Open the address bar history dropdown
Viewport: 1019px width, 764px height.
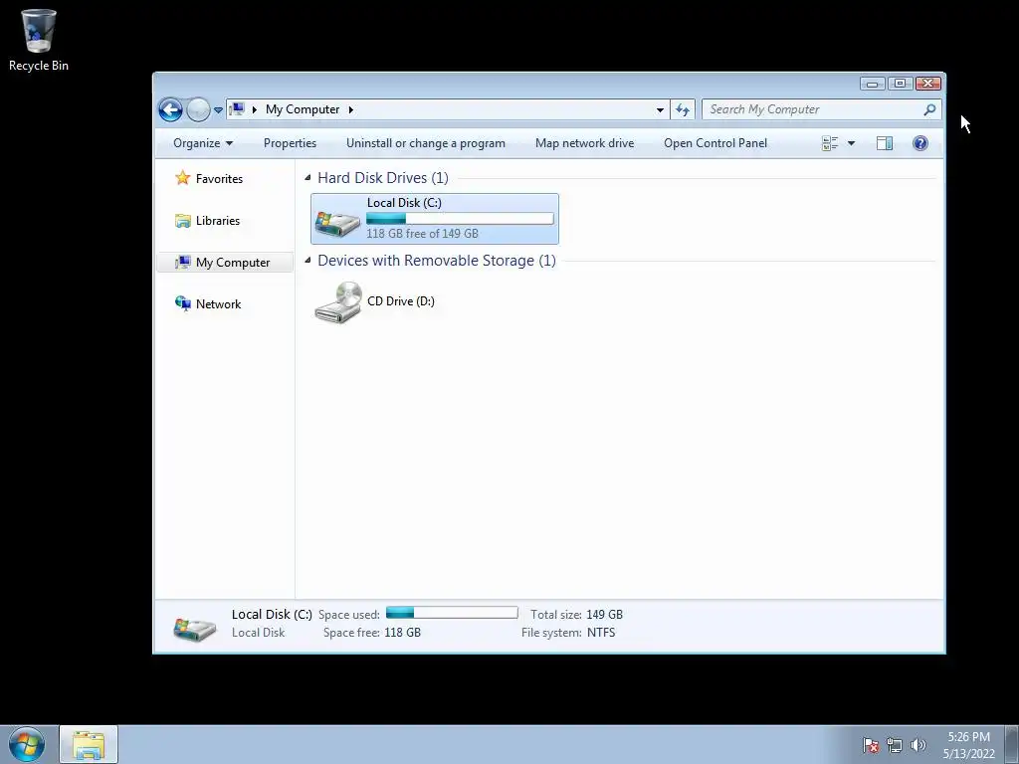pyautogui.click(x=660, y=109)
